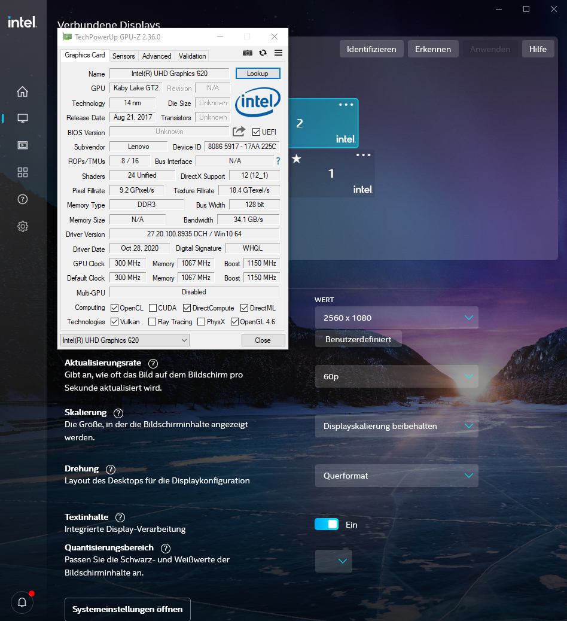This screenshot has height=621, width=567.
Task: Click the Close button in GPU-Z
Action: pos(263,340)
